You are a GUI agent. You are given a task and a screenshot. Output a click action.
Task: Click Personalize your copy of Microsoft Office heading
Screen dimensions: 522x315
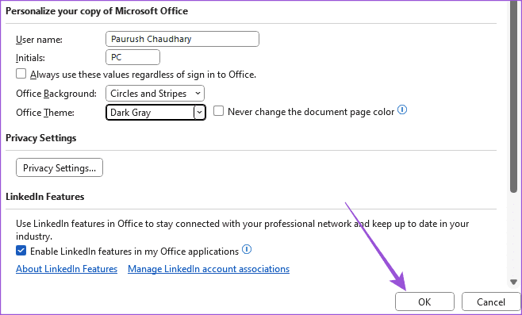97,11
